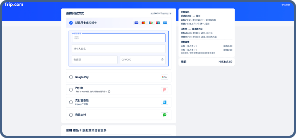Select the PayMe radio button
The image size is (296, 138).
click(x=71, y=90)
